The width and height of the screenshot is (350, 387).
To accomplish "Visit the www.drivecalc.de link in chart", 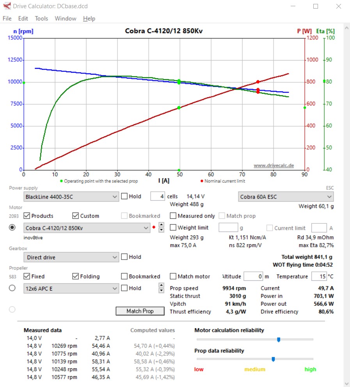I will point(274,166).
